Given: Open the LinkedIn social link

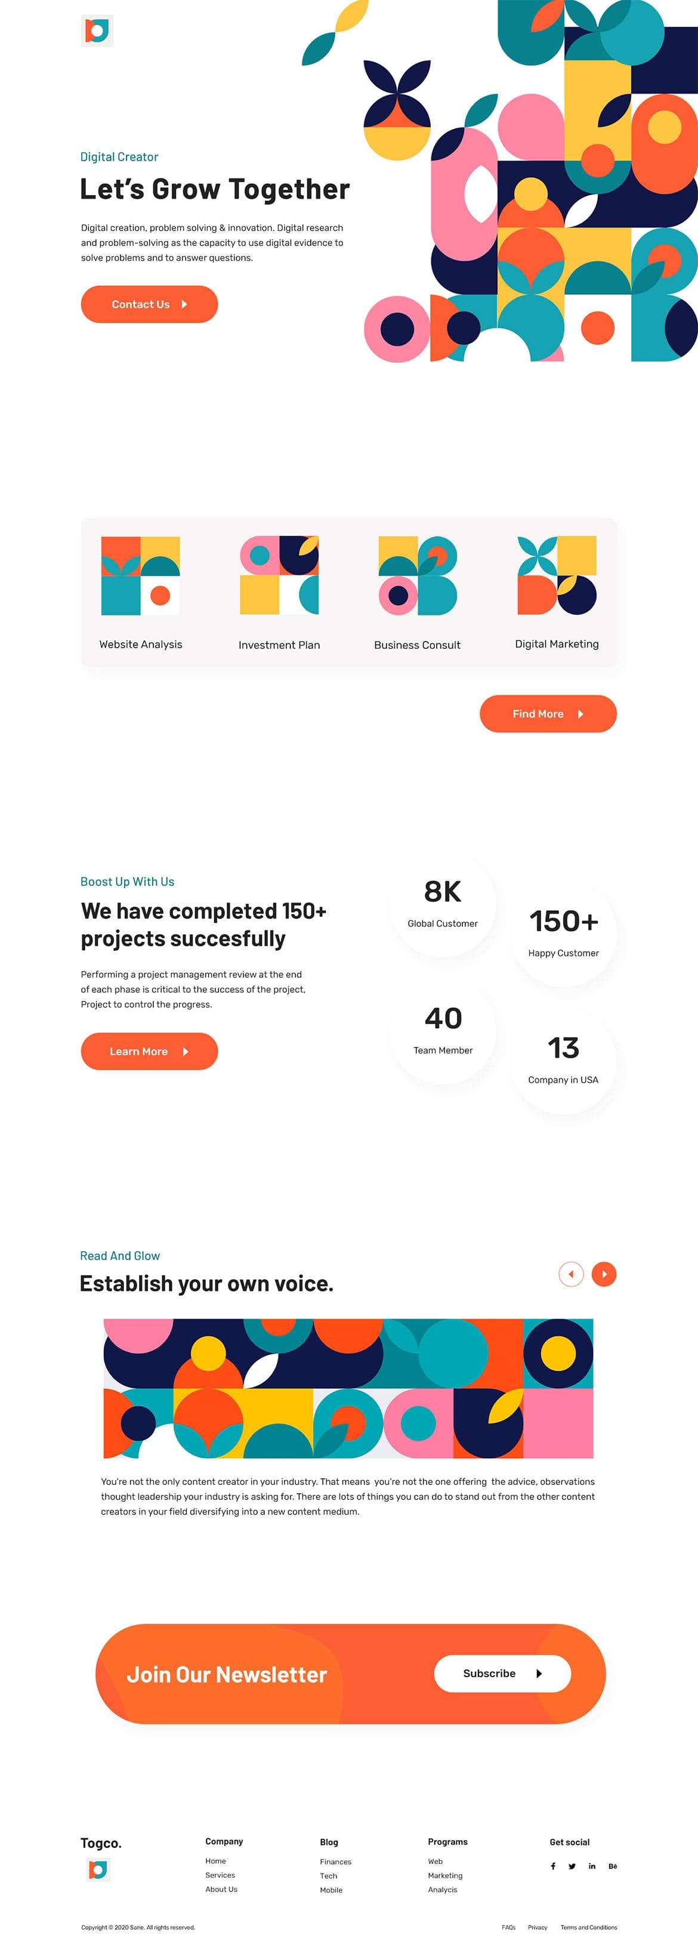Looking at the screenshot, I should (592, 1866).
